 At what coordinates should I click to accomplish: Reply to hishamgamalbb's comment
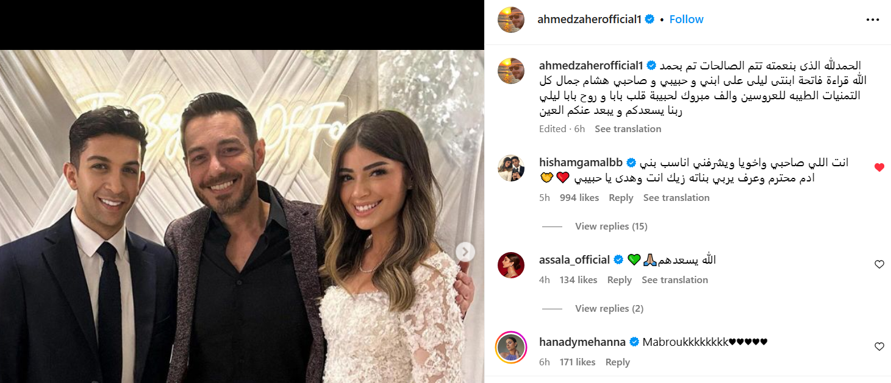(621, 198)
